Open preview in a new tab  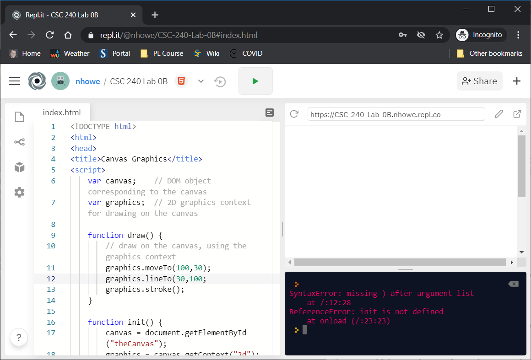pos(517,114)
